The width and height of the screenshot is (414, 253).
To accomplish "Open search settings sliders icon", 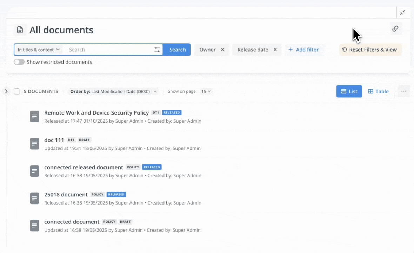I will click(x=157, y=50).
